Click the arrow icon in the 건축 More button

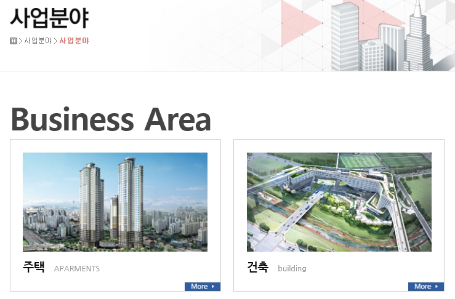tap(437, 287)
